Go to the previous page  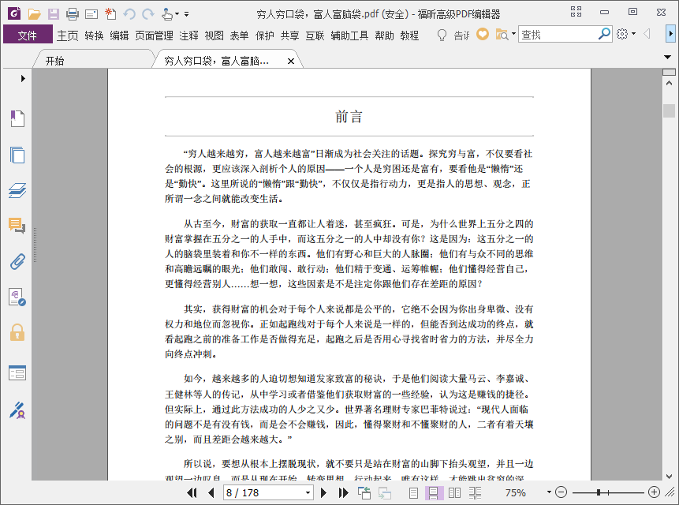[211, 493]
